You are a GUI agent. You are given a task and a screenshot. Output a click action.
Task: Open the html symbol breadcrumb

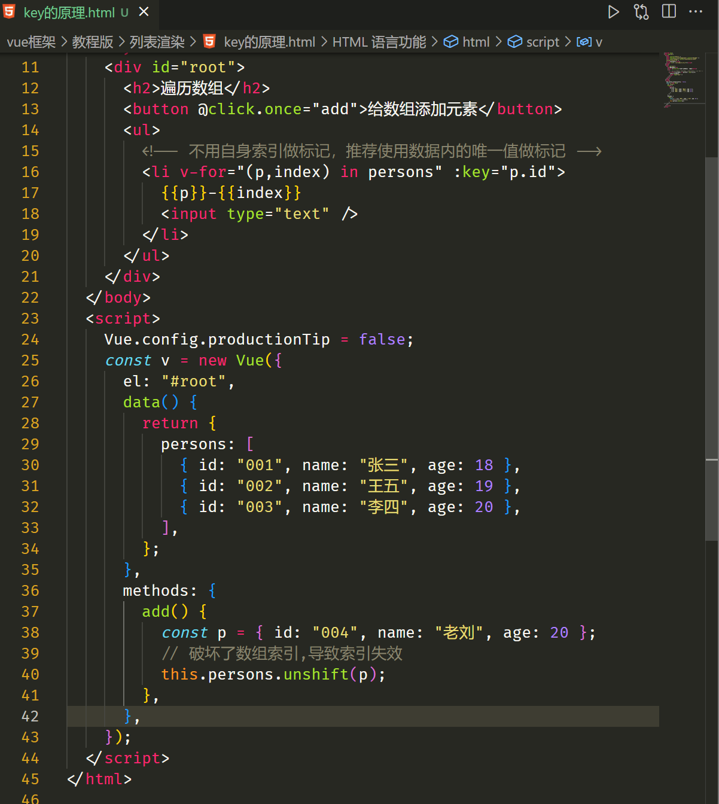click(x=476, y=42)
